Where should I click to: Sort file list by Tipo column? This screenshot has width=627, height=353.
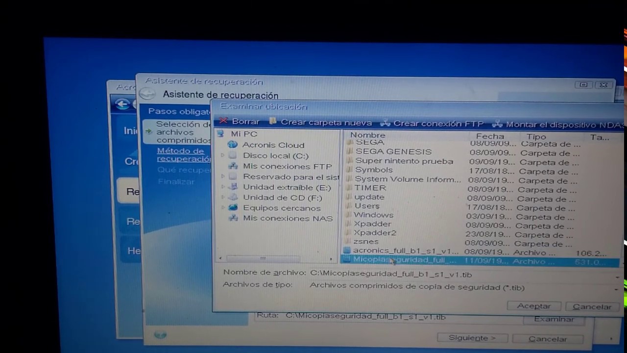pyautogui.click(x=536, y=137)
